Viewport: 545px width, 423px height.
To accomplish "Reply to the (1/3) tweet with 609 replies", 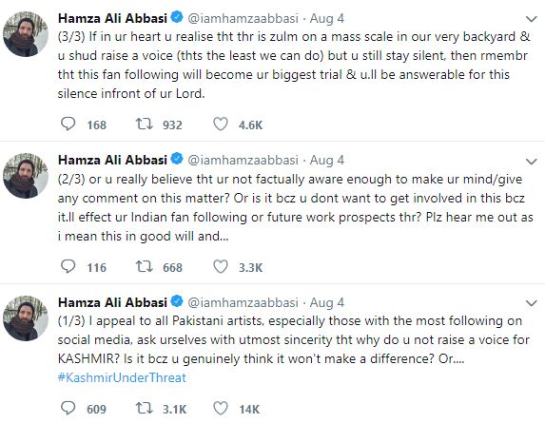I will point(68,408).
